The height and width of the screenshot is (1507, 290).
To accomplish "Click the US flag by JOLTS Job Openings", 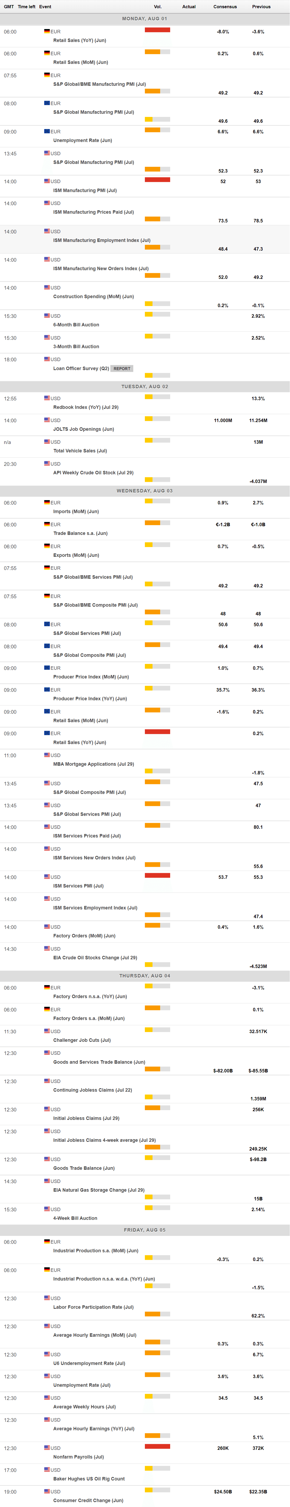I will click(47, 420).
